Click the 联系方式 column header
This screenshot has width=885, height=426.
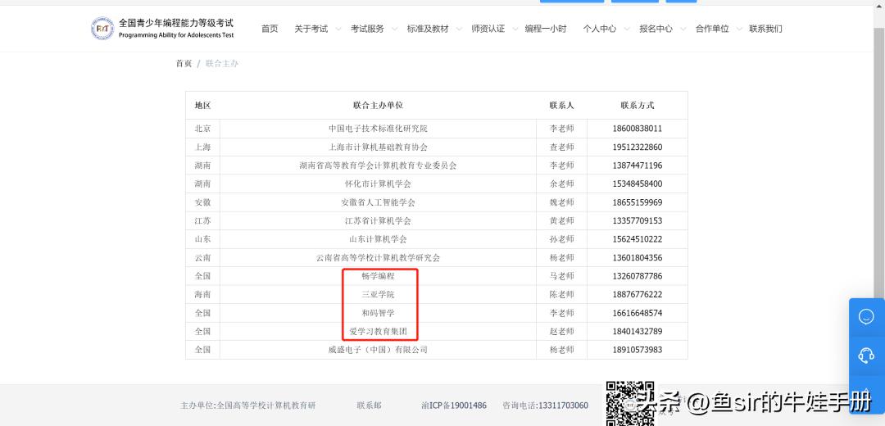click(x=638, y=106)
